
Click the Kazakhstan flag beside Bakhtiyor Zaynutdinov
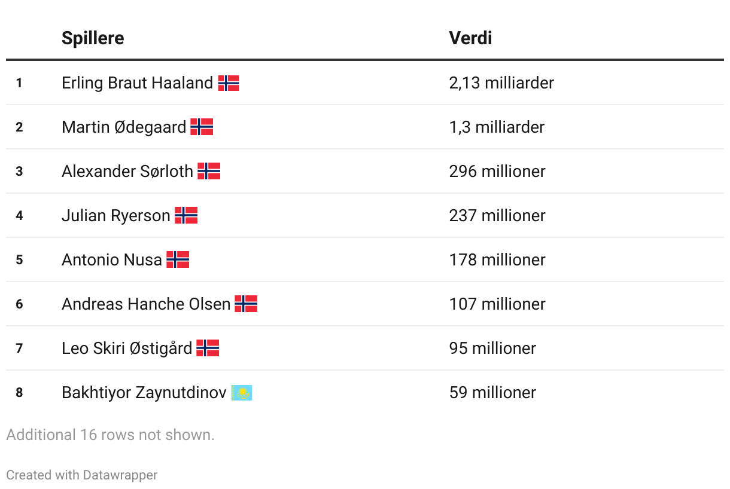point(242,393)
